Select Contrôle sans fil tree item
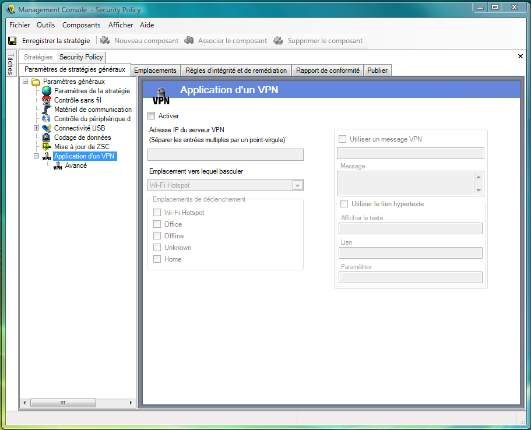 (x=78, y=100)
